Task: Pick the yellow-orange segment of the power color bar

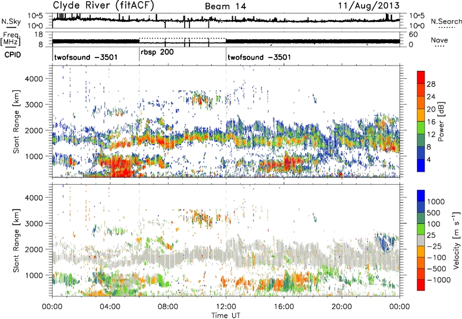Action: point(421,115)
